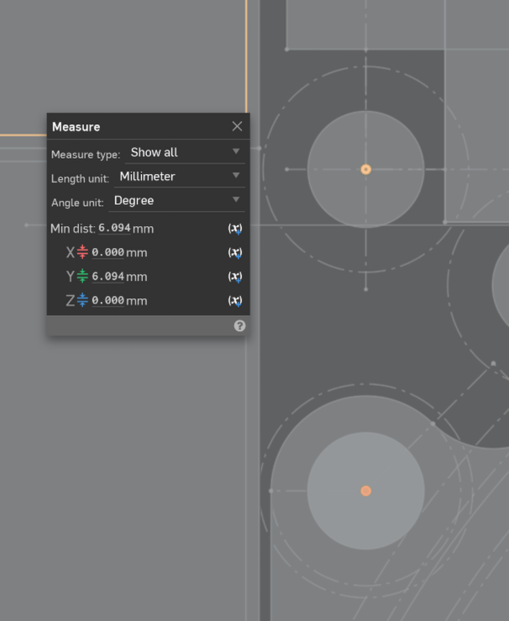Click the red X axis icon
Screen dimensions: 509x621
tap(82, 252)
